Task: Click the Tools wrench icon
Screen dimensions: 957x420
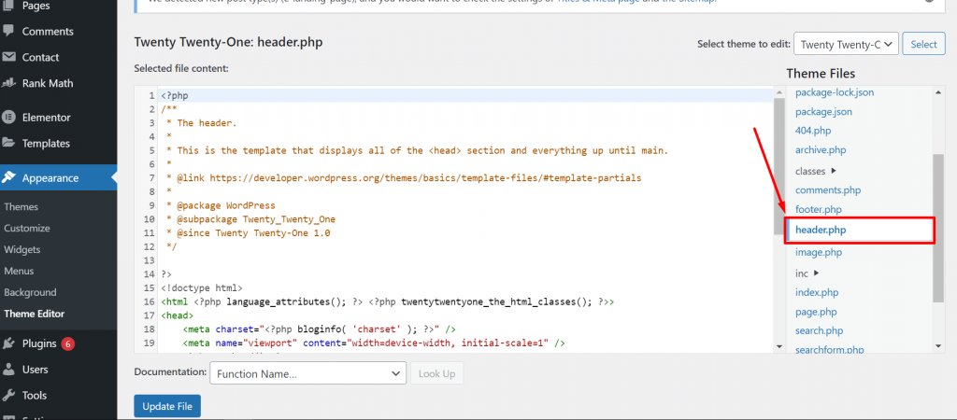Action: click(8, 396)
